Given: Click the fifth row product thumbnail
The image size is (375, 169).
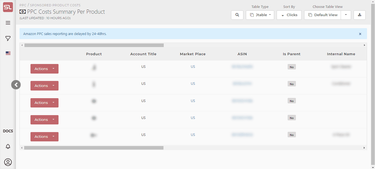Looking at the screenshot, I should tap(93, 135).
